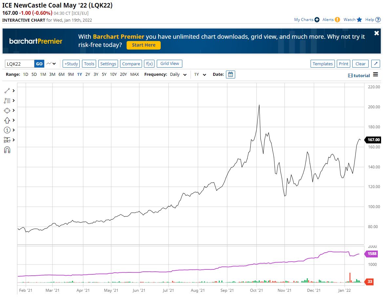Viewport: 386px width, 297px height.
Task: Set range to MAX
Action: 134,74
